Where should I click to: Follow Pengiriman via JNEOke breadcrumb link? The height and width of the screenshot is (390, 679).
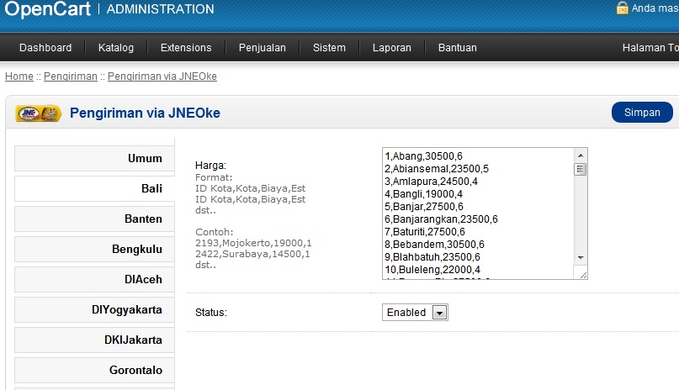click(162, 76)
